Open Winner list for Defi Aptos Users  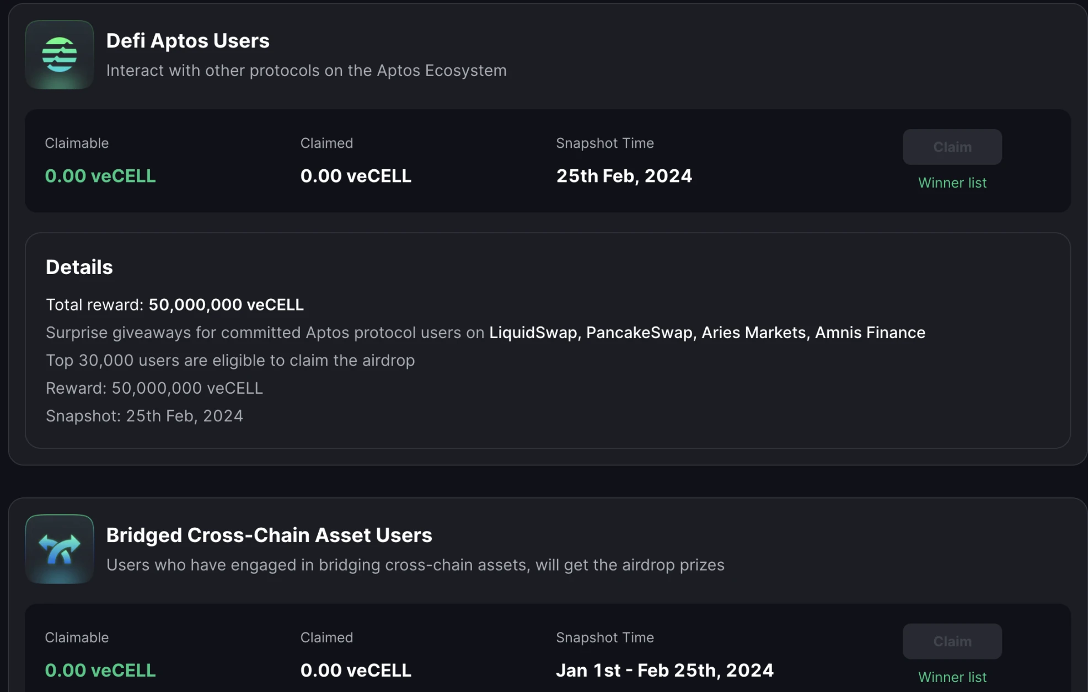952,183
